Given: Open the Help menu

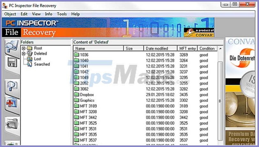Looking at the screenshot, I should [76, 14].
